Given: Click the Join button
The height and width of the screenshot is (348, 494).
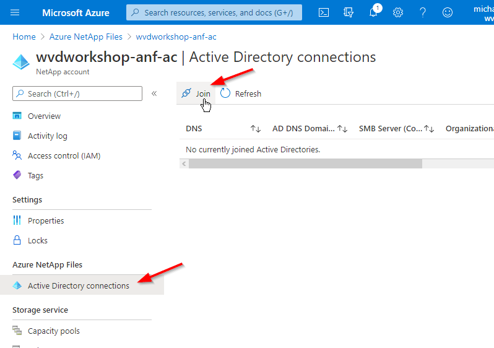Looking at the screenshot, I should tap(196, 94).
